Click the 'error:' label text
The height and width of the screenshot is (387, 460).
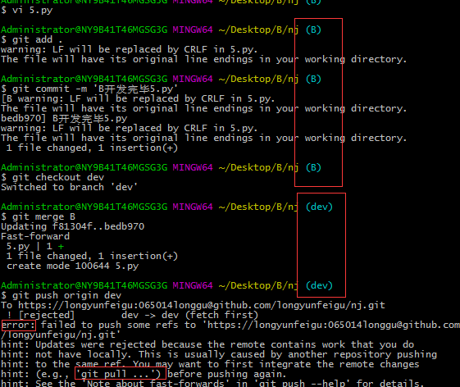coord(18,325)
